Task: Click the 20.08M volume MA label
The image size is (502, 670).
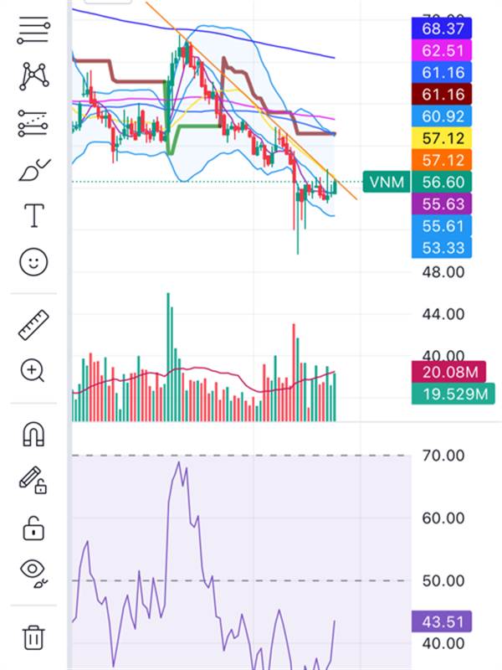Action: pos(448,372)
